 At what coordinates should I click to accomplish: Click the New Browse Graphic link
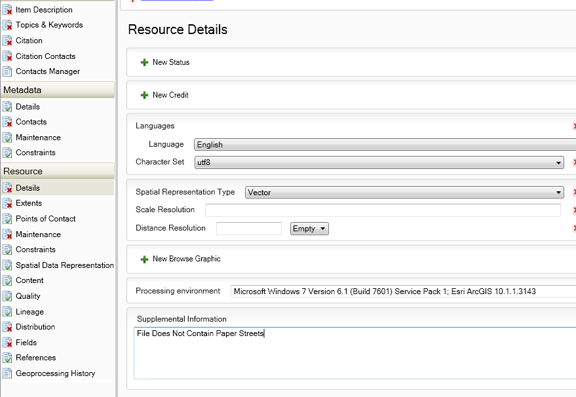186,259
